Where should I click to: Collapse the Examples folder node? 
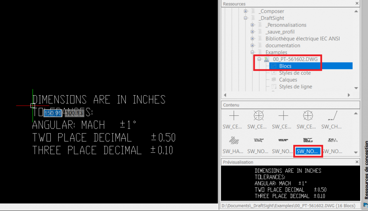252,52
